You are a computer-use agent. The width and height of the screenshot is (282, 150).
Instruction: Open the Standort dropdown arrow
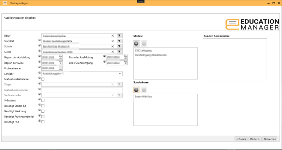click(x=119, y=41)
